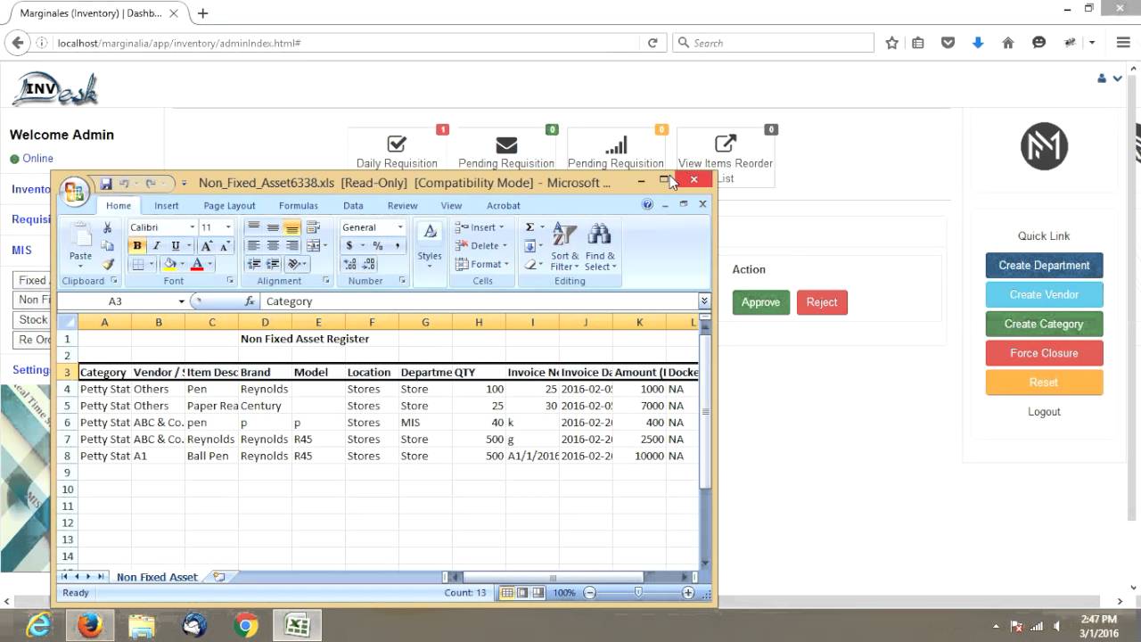Click the Create Vendor button
This screenshot has width=1141, height=642.
[1044, 295]
